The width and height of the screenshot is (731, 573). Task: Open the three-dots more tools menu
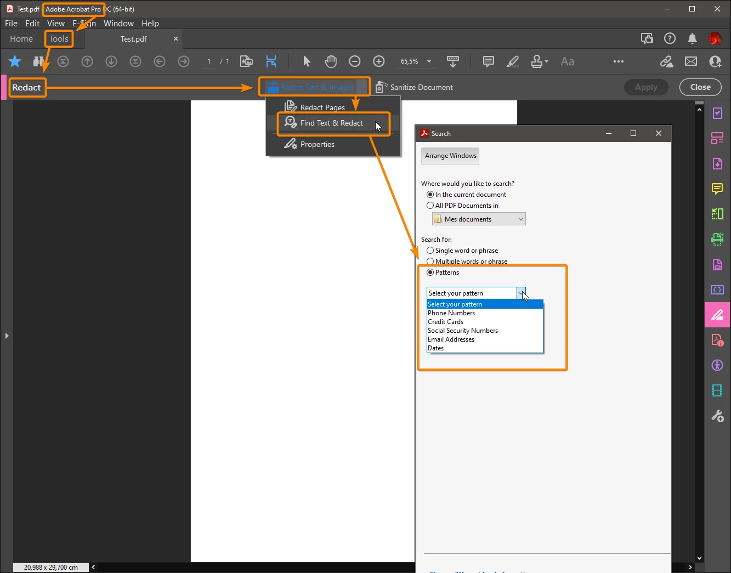pos(619,61)
